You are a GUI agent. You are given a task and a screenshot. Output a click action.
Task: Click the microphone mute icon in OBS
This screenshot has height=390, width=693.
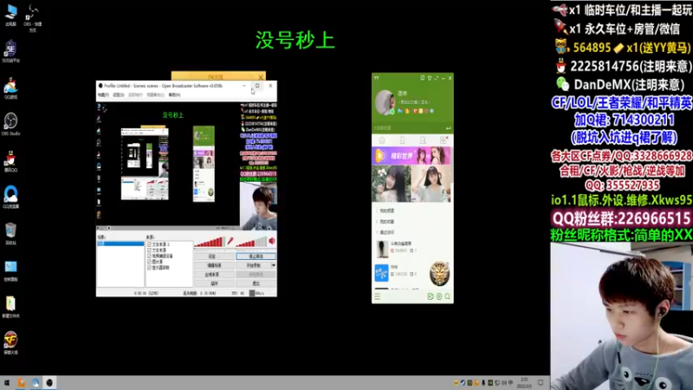pyautogui.click(x=230, y=241)
